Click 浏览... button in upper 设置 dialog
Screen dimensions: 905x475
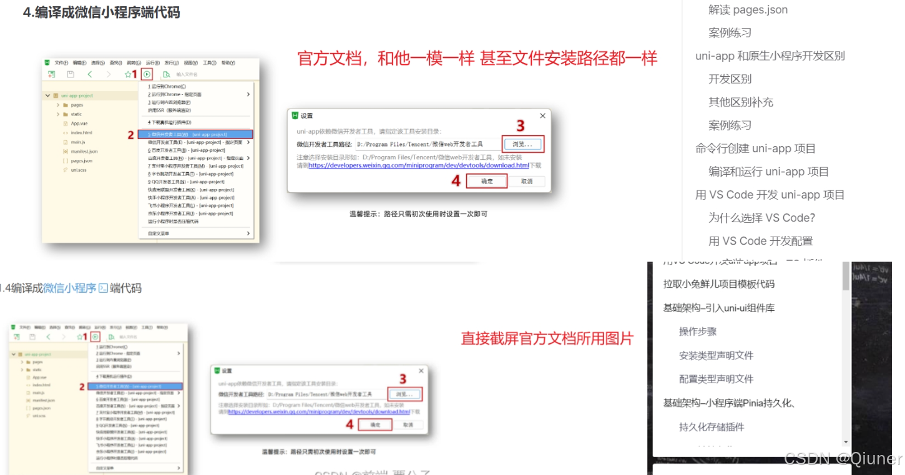click(x=523, y=144)
